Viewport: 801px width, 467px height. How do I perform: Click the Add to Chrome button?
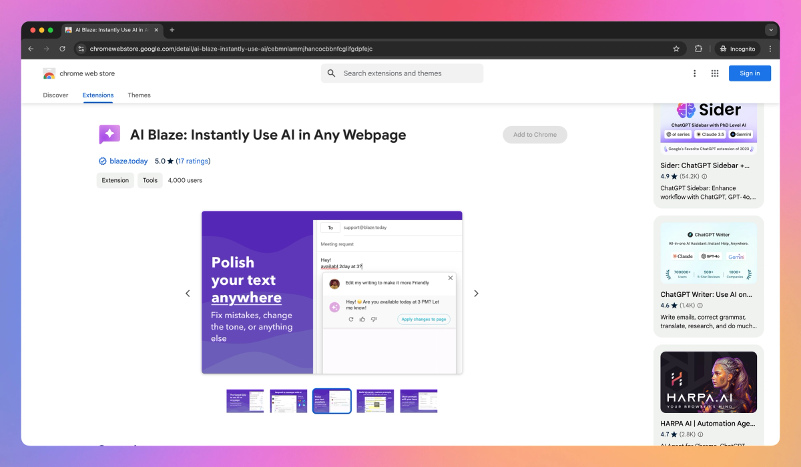tap(535, 135)
